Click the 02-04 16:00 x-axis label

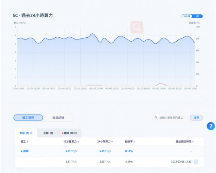click(33, 88)
